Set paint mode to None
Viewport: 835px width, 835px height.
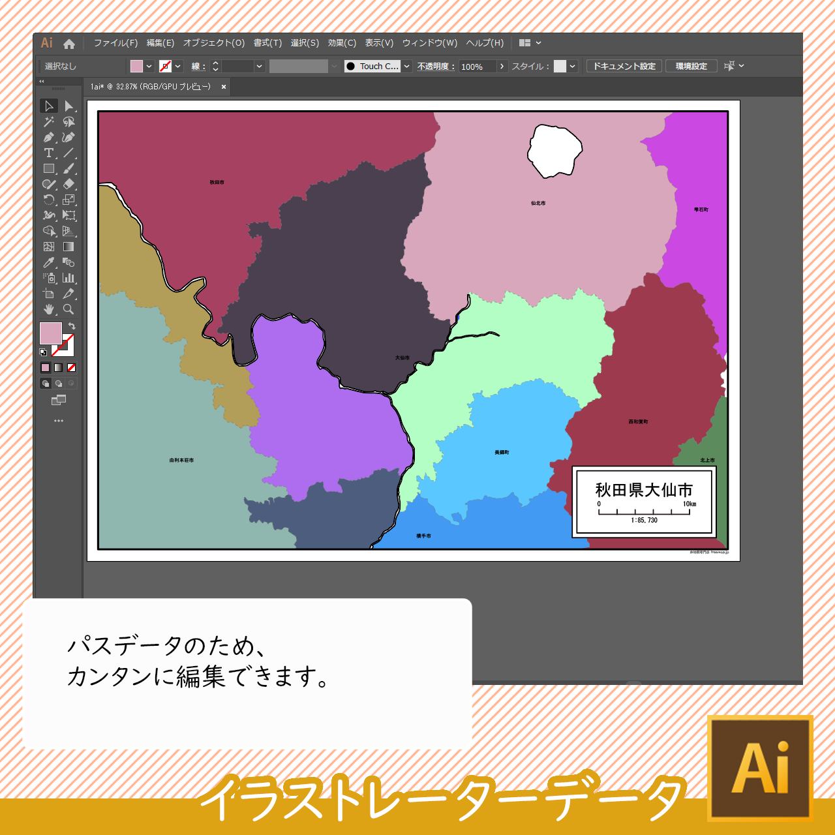click(x=72, y=367)
